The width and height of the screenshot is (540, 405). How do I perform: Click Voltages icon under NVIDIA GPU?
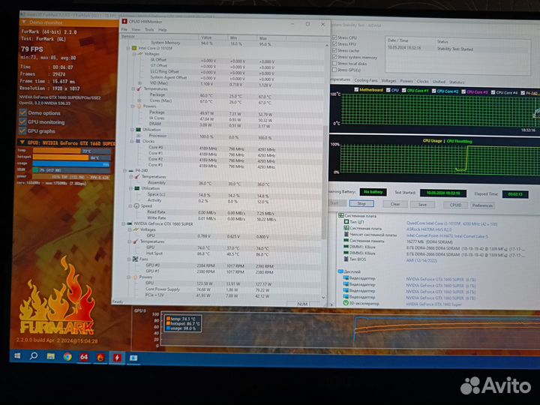point(136,229)
